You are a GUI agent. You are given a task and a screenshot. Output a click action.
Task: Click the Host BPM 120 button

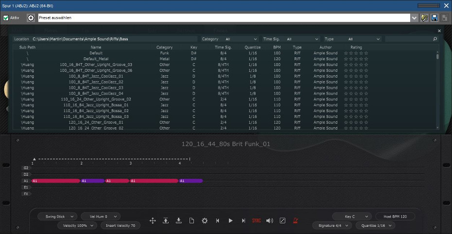pyautogui.click(x=395, y=217)
